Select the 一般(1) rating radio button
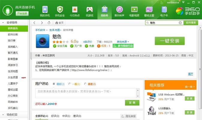This screenshot has width=202, height=120. (x=70, y=84)
